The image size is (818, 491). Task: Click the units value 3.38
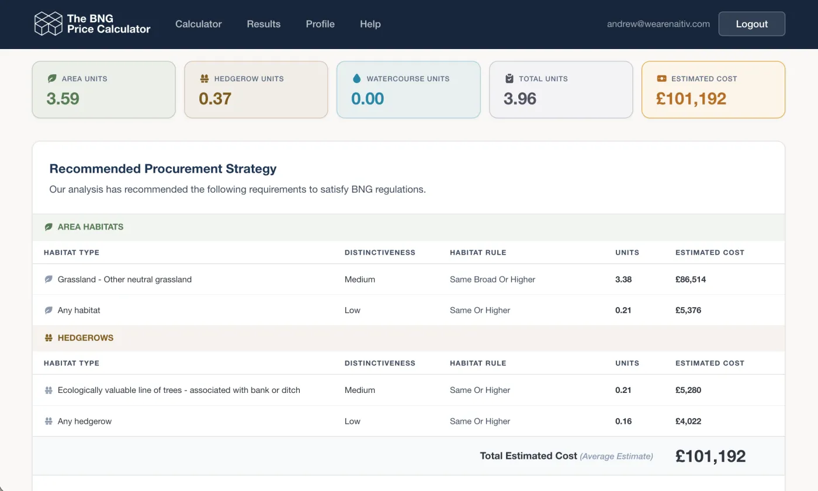pos(623,280)
